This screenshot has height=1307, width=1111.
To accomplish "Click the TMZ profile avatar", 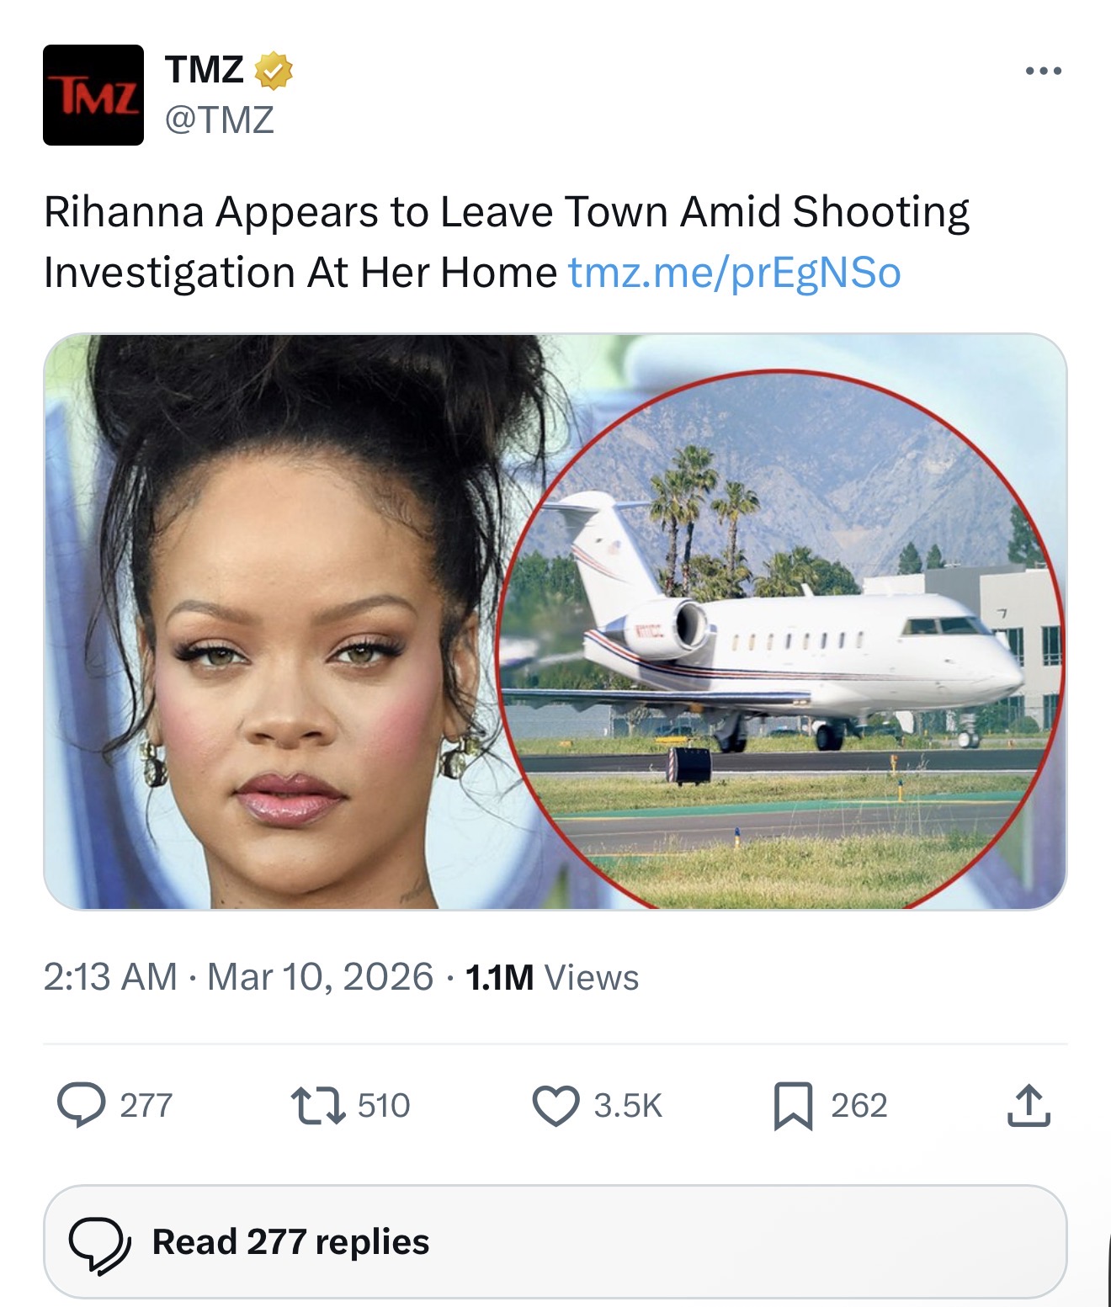I will pyautogui.click(x=93, y=95).
